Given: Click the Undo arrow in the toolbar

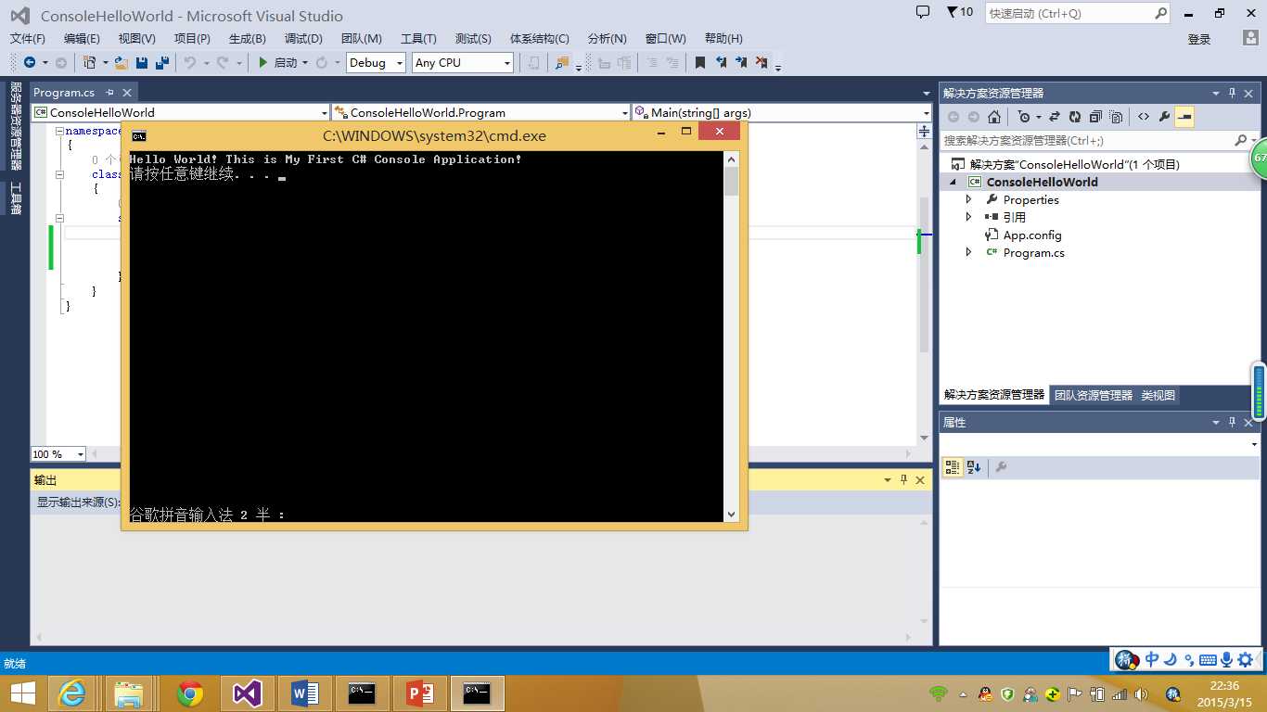Looking at the screenshot, I should point(190,62).
